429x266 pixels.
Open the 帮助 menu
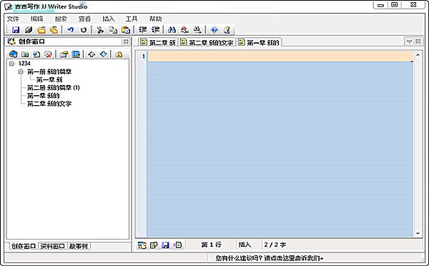pyautogui.click(x=155, y=19)
